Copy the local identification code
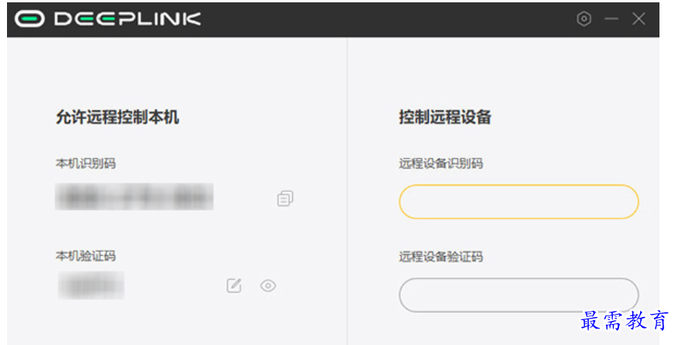Viewport: 675px width, 345px height. pos(285,199)
